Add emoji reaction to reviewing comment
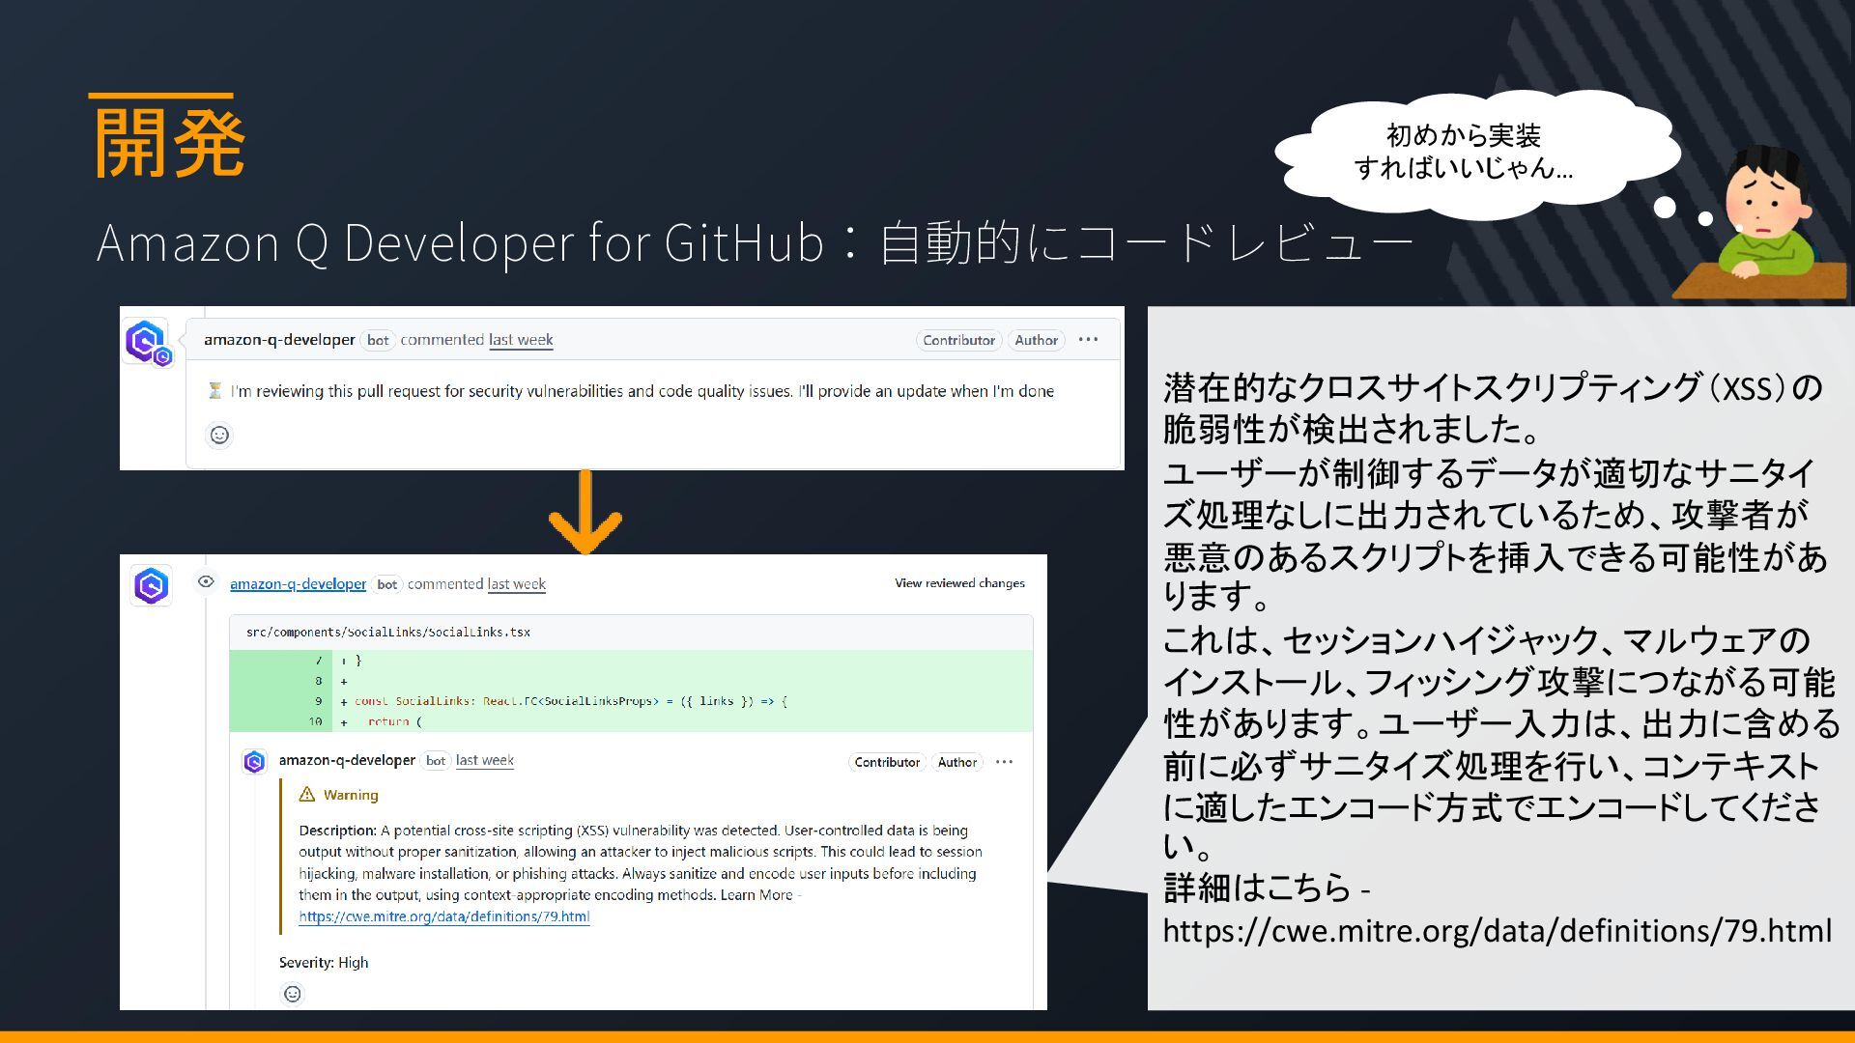The image size is (1855, 1043). [x=219, y=435]
